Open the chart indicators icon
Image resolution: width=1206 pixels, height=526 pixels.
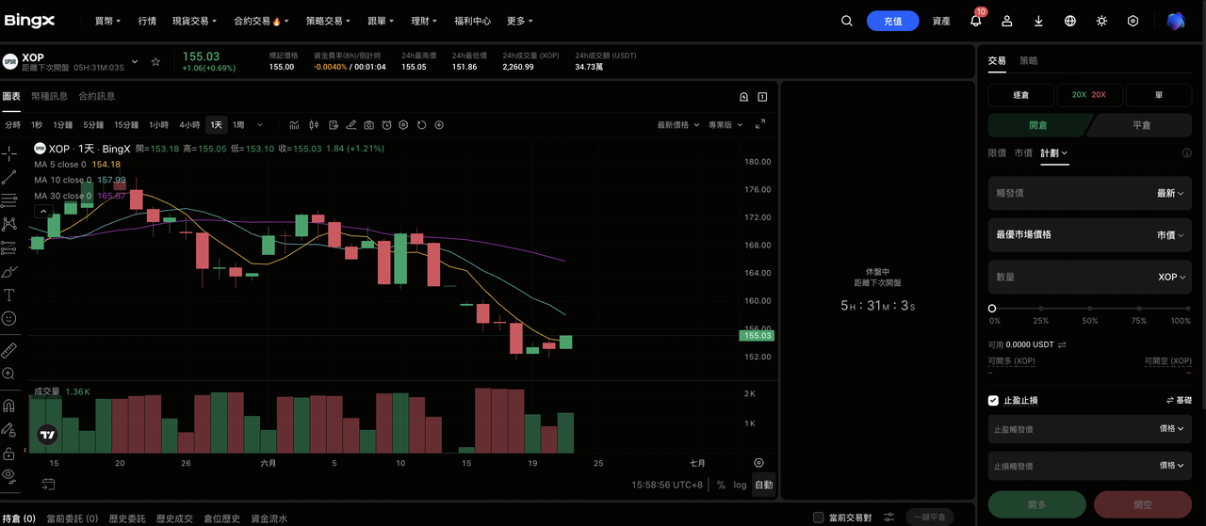click(x=294, y=125)
